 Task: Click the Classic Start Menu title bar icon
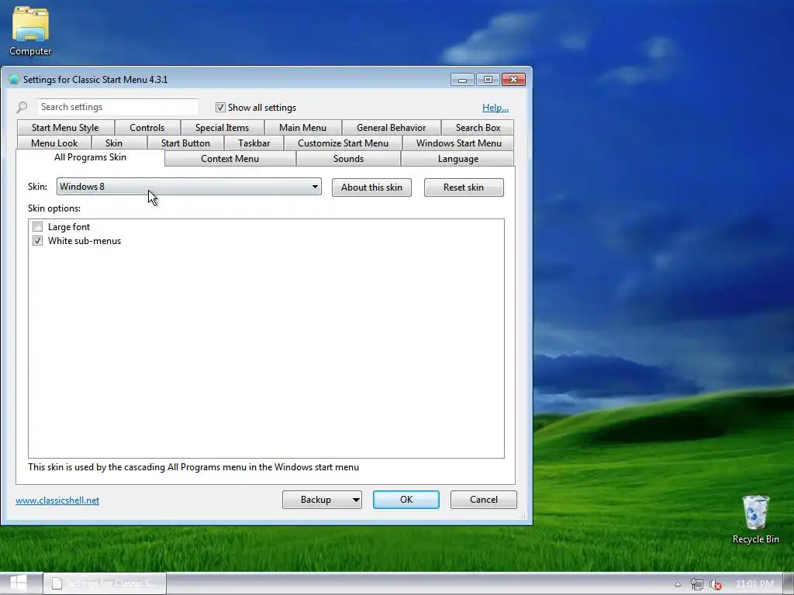[x=14, y=80]
